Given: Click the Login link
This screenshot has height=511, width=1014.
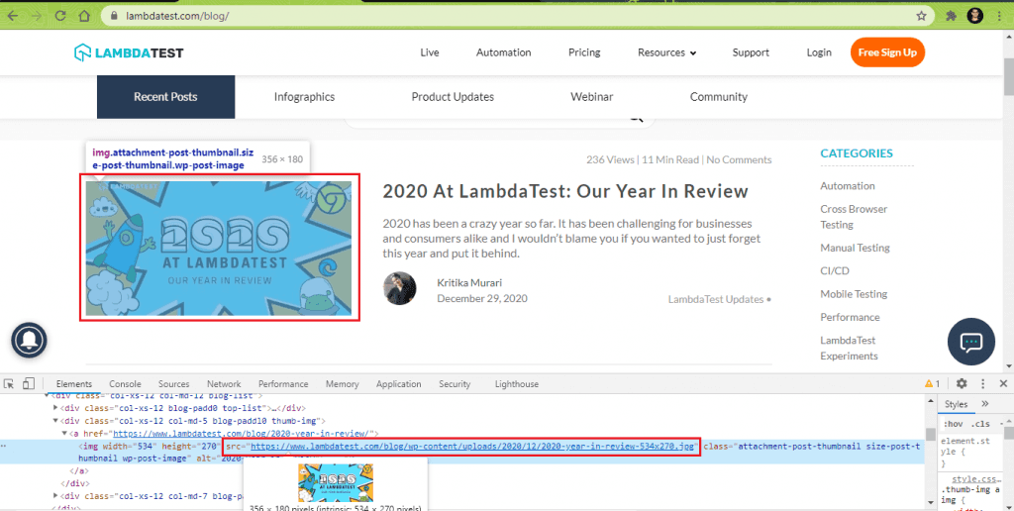Looking at the screenshot, I should pyautogui.click(x=819, y=52).
